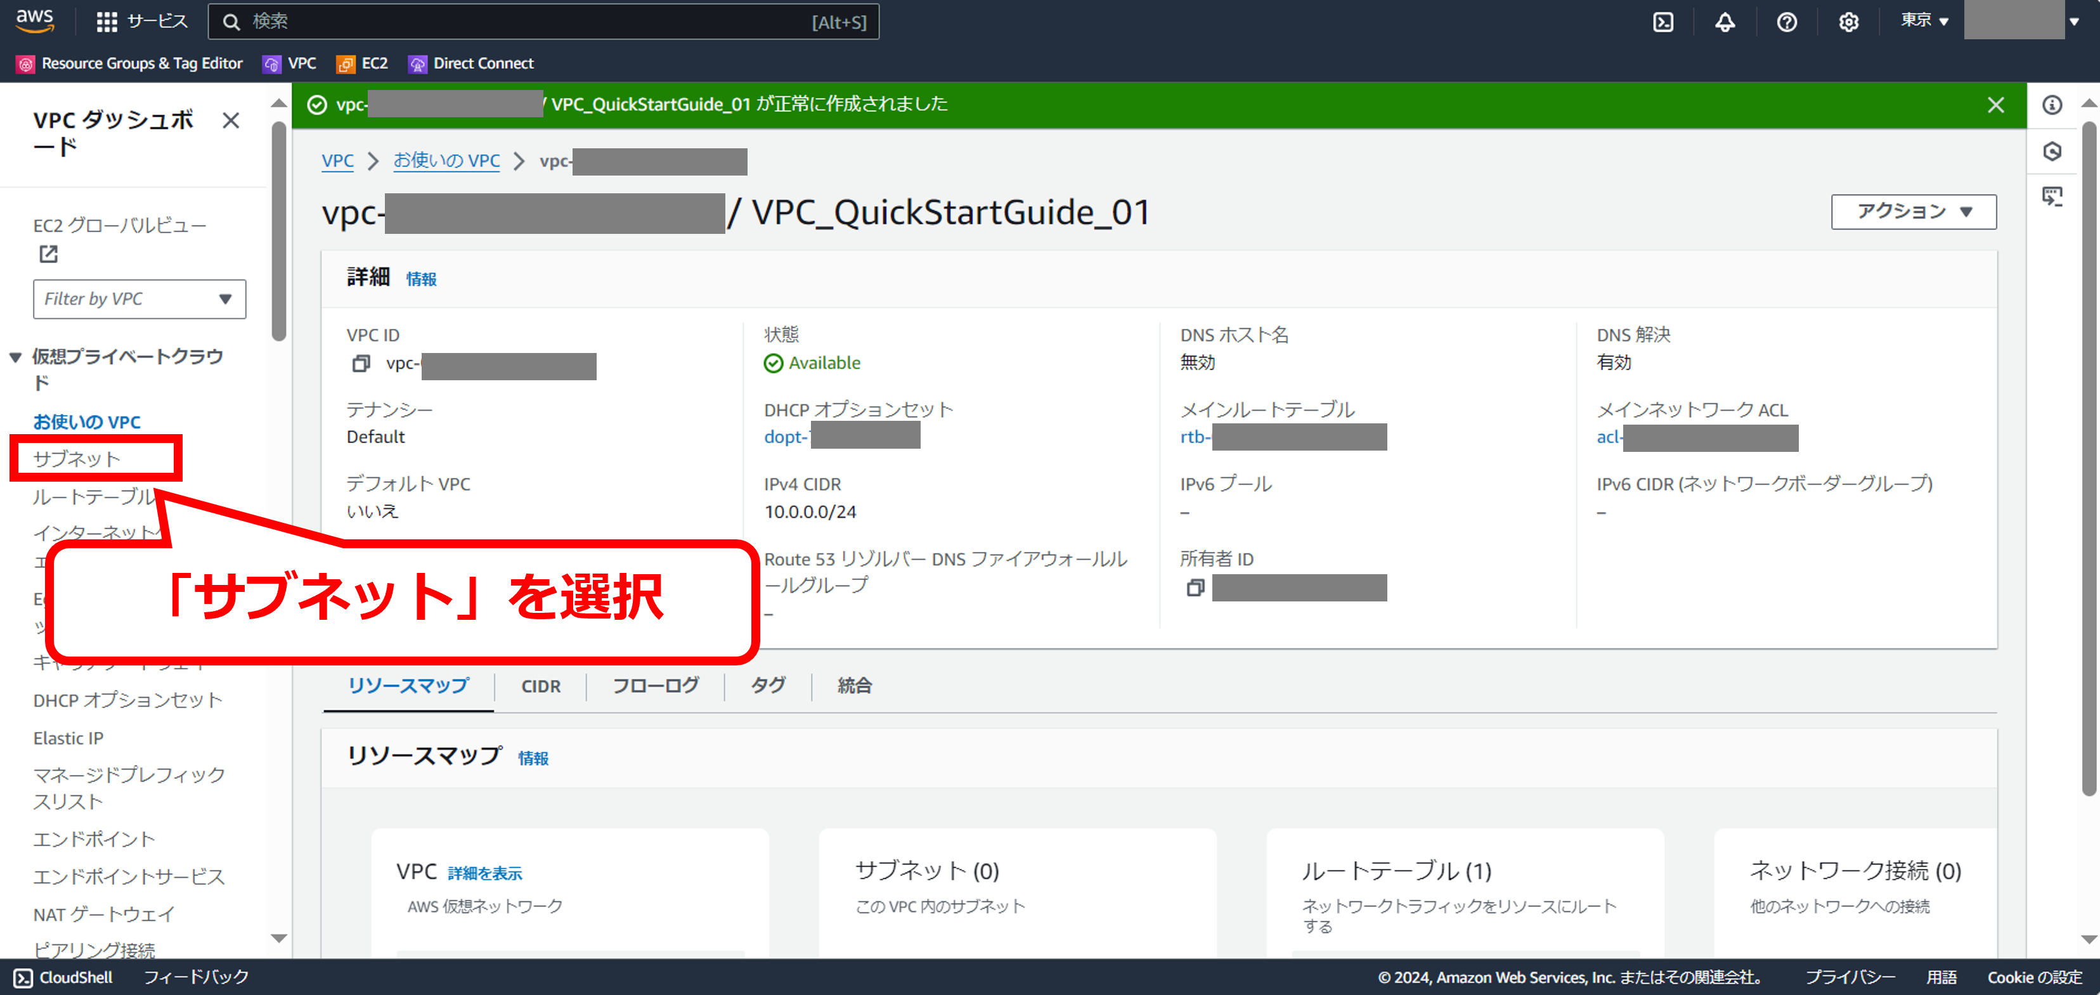Open the settings gear icon
This screenshot has width=2100, height=995.
click(x=1849, y=22)
